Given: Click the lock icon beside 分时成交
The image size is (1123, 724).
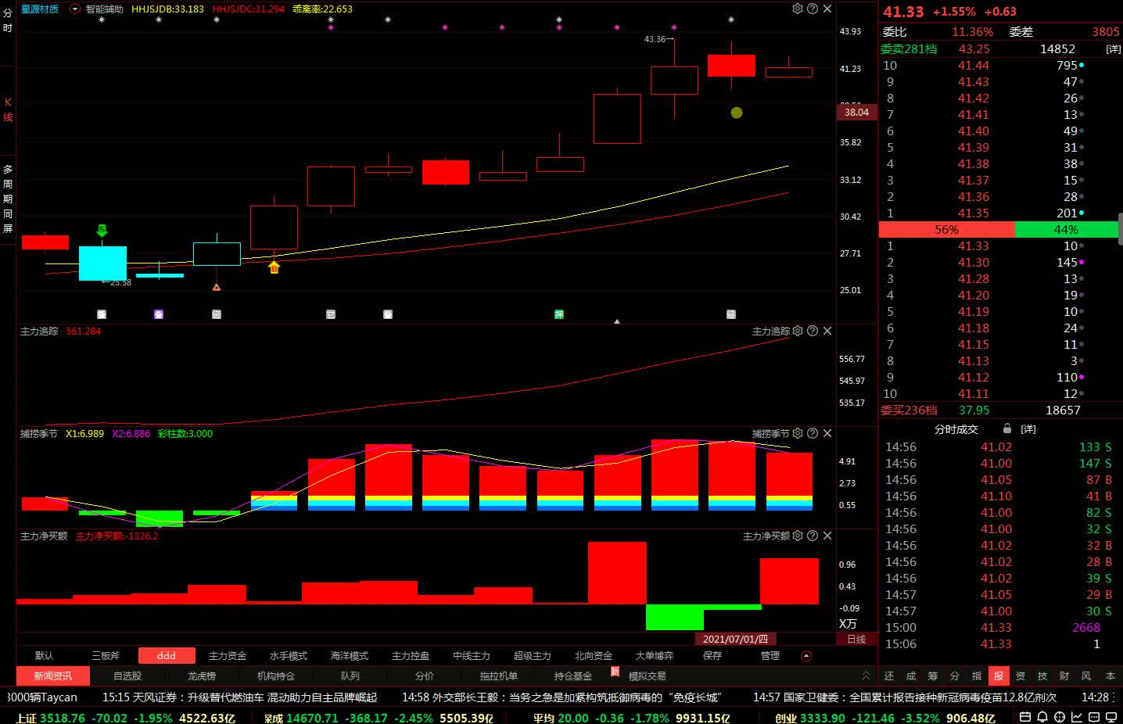Looking at the screenshot, I should (x=1007, y=428).
